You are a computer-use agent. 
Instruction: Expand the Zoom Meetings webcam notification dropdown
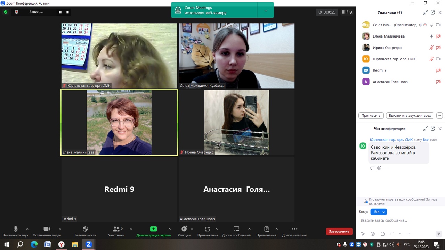pos(266,10)
